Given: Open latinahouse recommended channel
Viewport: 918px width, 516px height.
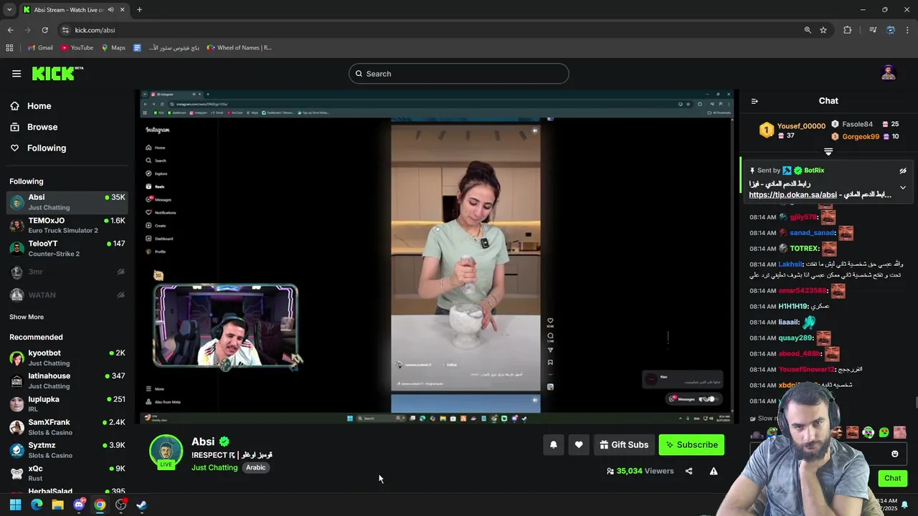Looking at the screenshot, I should pos(67,381).
